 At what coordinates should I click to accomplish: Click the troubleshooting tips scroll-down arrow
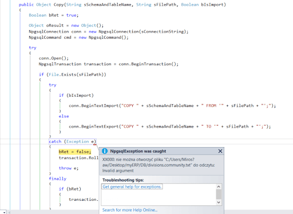[x=219, y=202]
